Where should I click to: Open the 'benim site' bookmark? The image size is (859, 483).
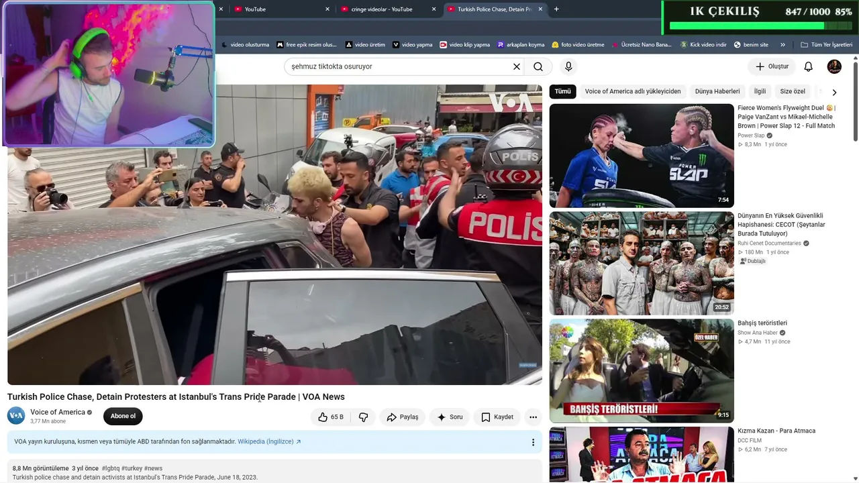coord(751,45)
